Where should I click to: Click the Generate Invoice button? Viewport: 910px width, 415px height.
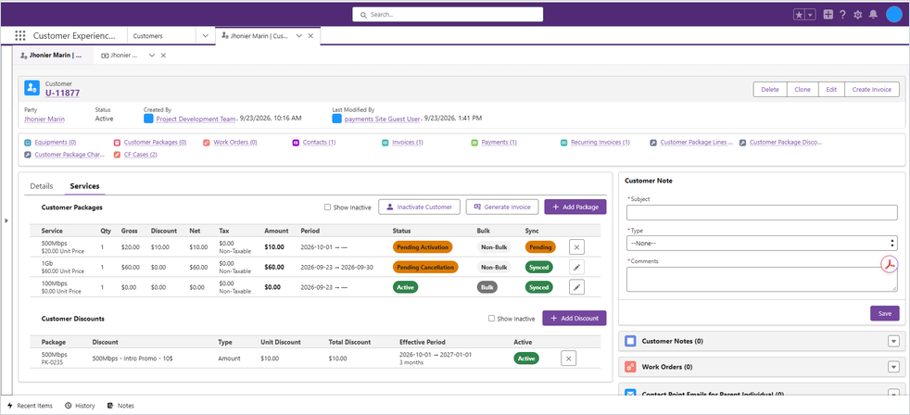click(x=502, y=207)
